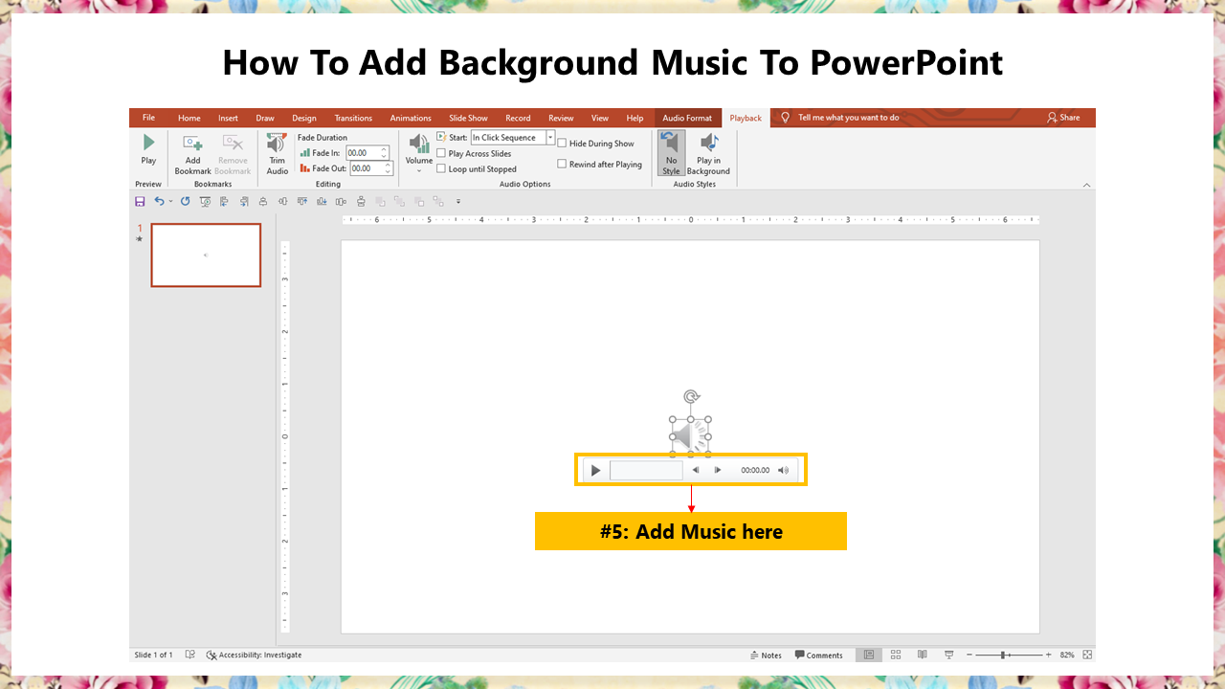Start Slide Show from status bar icon
The width and height of the screenshot is (1225, 689).
[x=949, y=655]
